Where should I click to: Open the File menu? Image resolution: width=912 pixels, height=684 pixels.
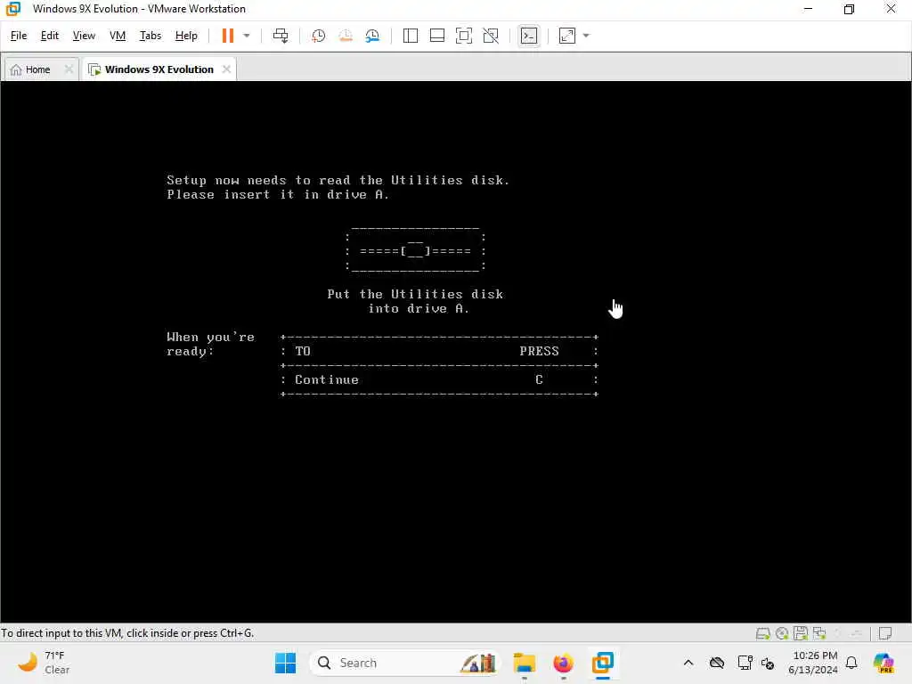[x=19, y=36]
